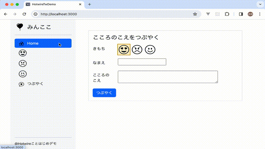Click the localhost:3000 address bar
The image size is (265, 149).
pos(117,14)
